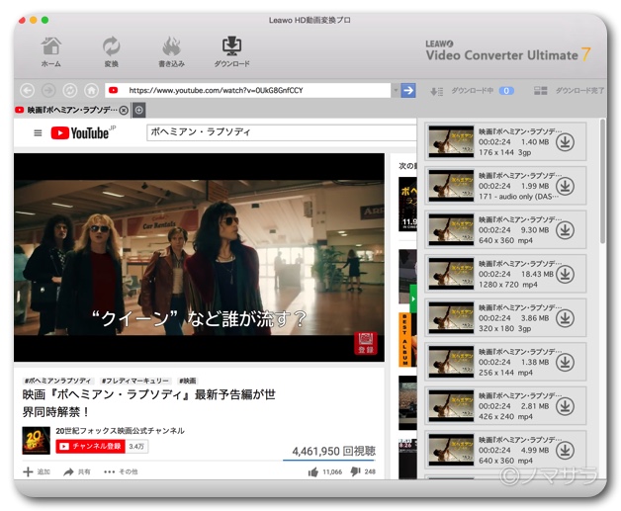Viewport: 621px width, 511px height.
Task: Click the browser back arrow
Action: (28, 90)
